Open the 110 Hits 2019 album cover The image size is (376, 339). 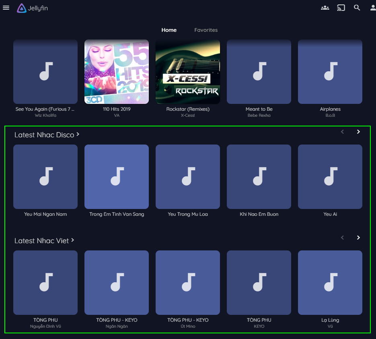(x=117, y=72)
